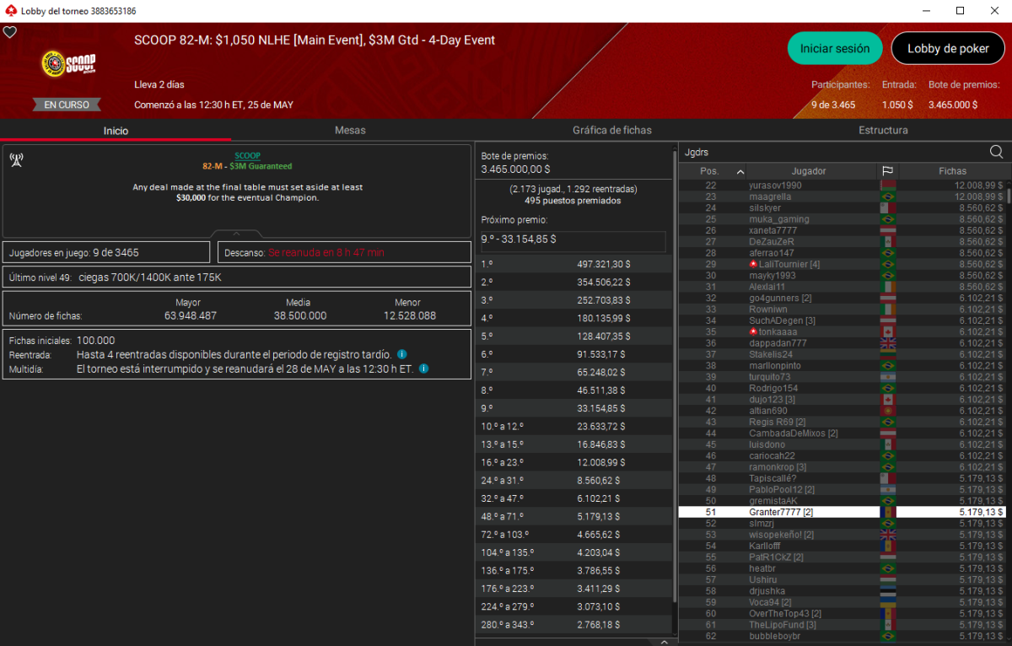1012x646 pixels.
Task: Select player row altian690
Action: (842, 411)
